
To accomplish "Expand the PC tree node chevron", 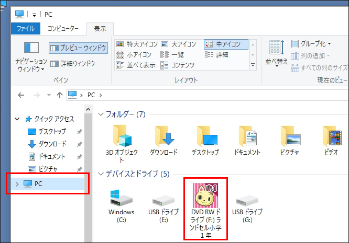I will click(x=17, y=184).
